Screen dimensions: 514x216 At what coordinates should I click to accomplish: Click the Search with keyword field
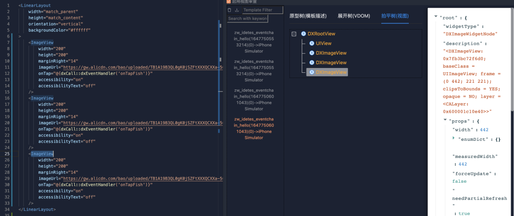pos(247,19)
